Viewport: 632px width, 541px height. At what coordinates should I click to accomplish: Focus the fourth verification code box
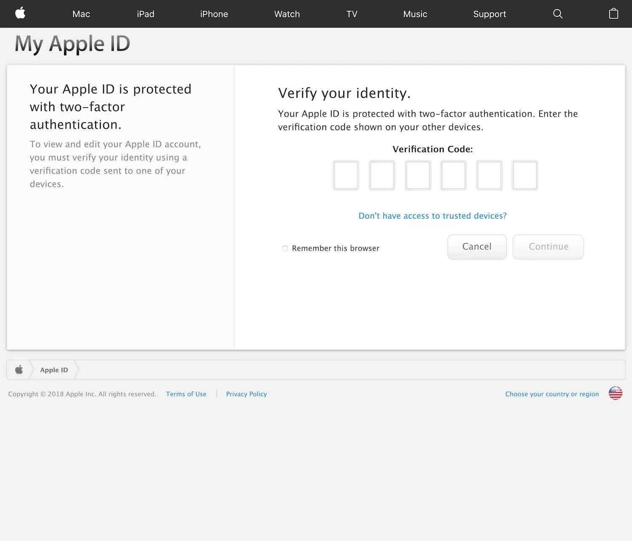point(453,175)
